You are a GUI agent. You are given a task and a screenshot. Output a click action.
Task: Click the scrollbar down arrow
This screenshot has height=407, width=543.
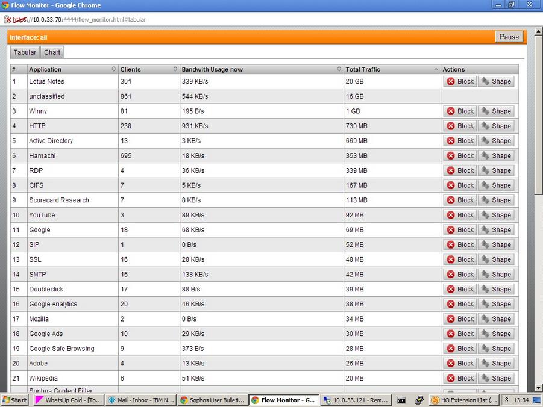pos(539,388)
